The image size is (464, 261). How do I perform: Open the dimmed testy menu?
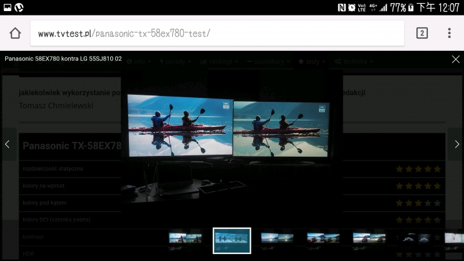tap(312, 62)
